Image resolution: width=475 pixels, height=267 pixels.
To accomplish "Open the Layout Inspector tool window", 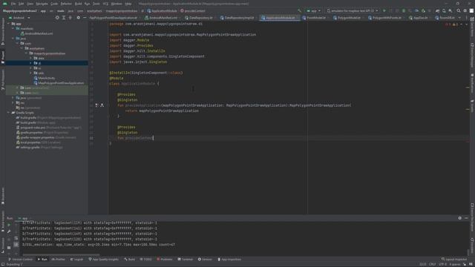I will [454, 260].
